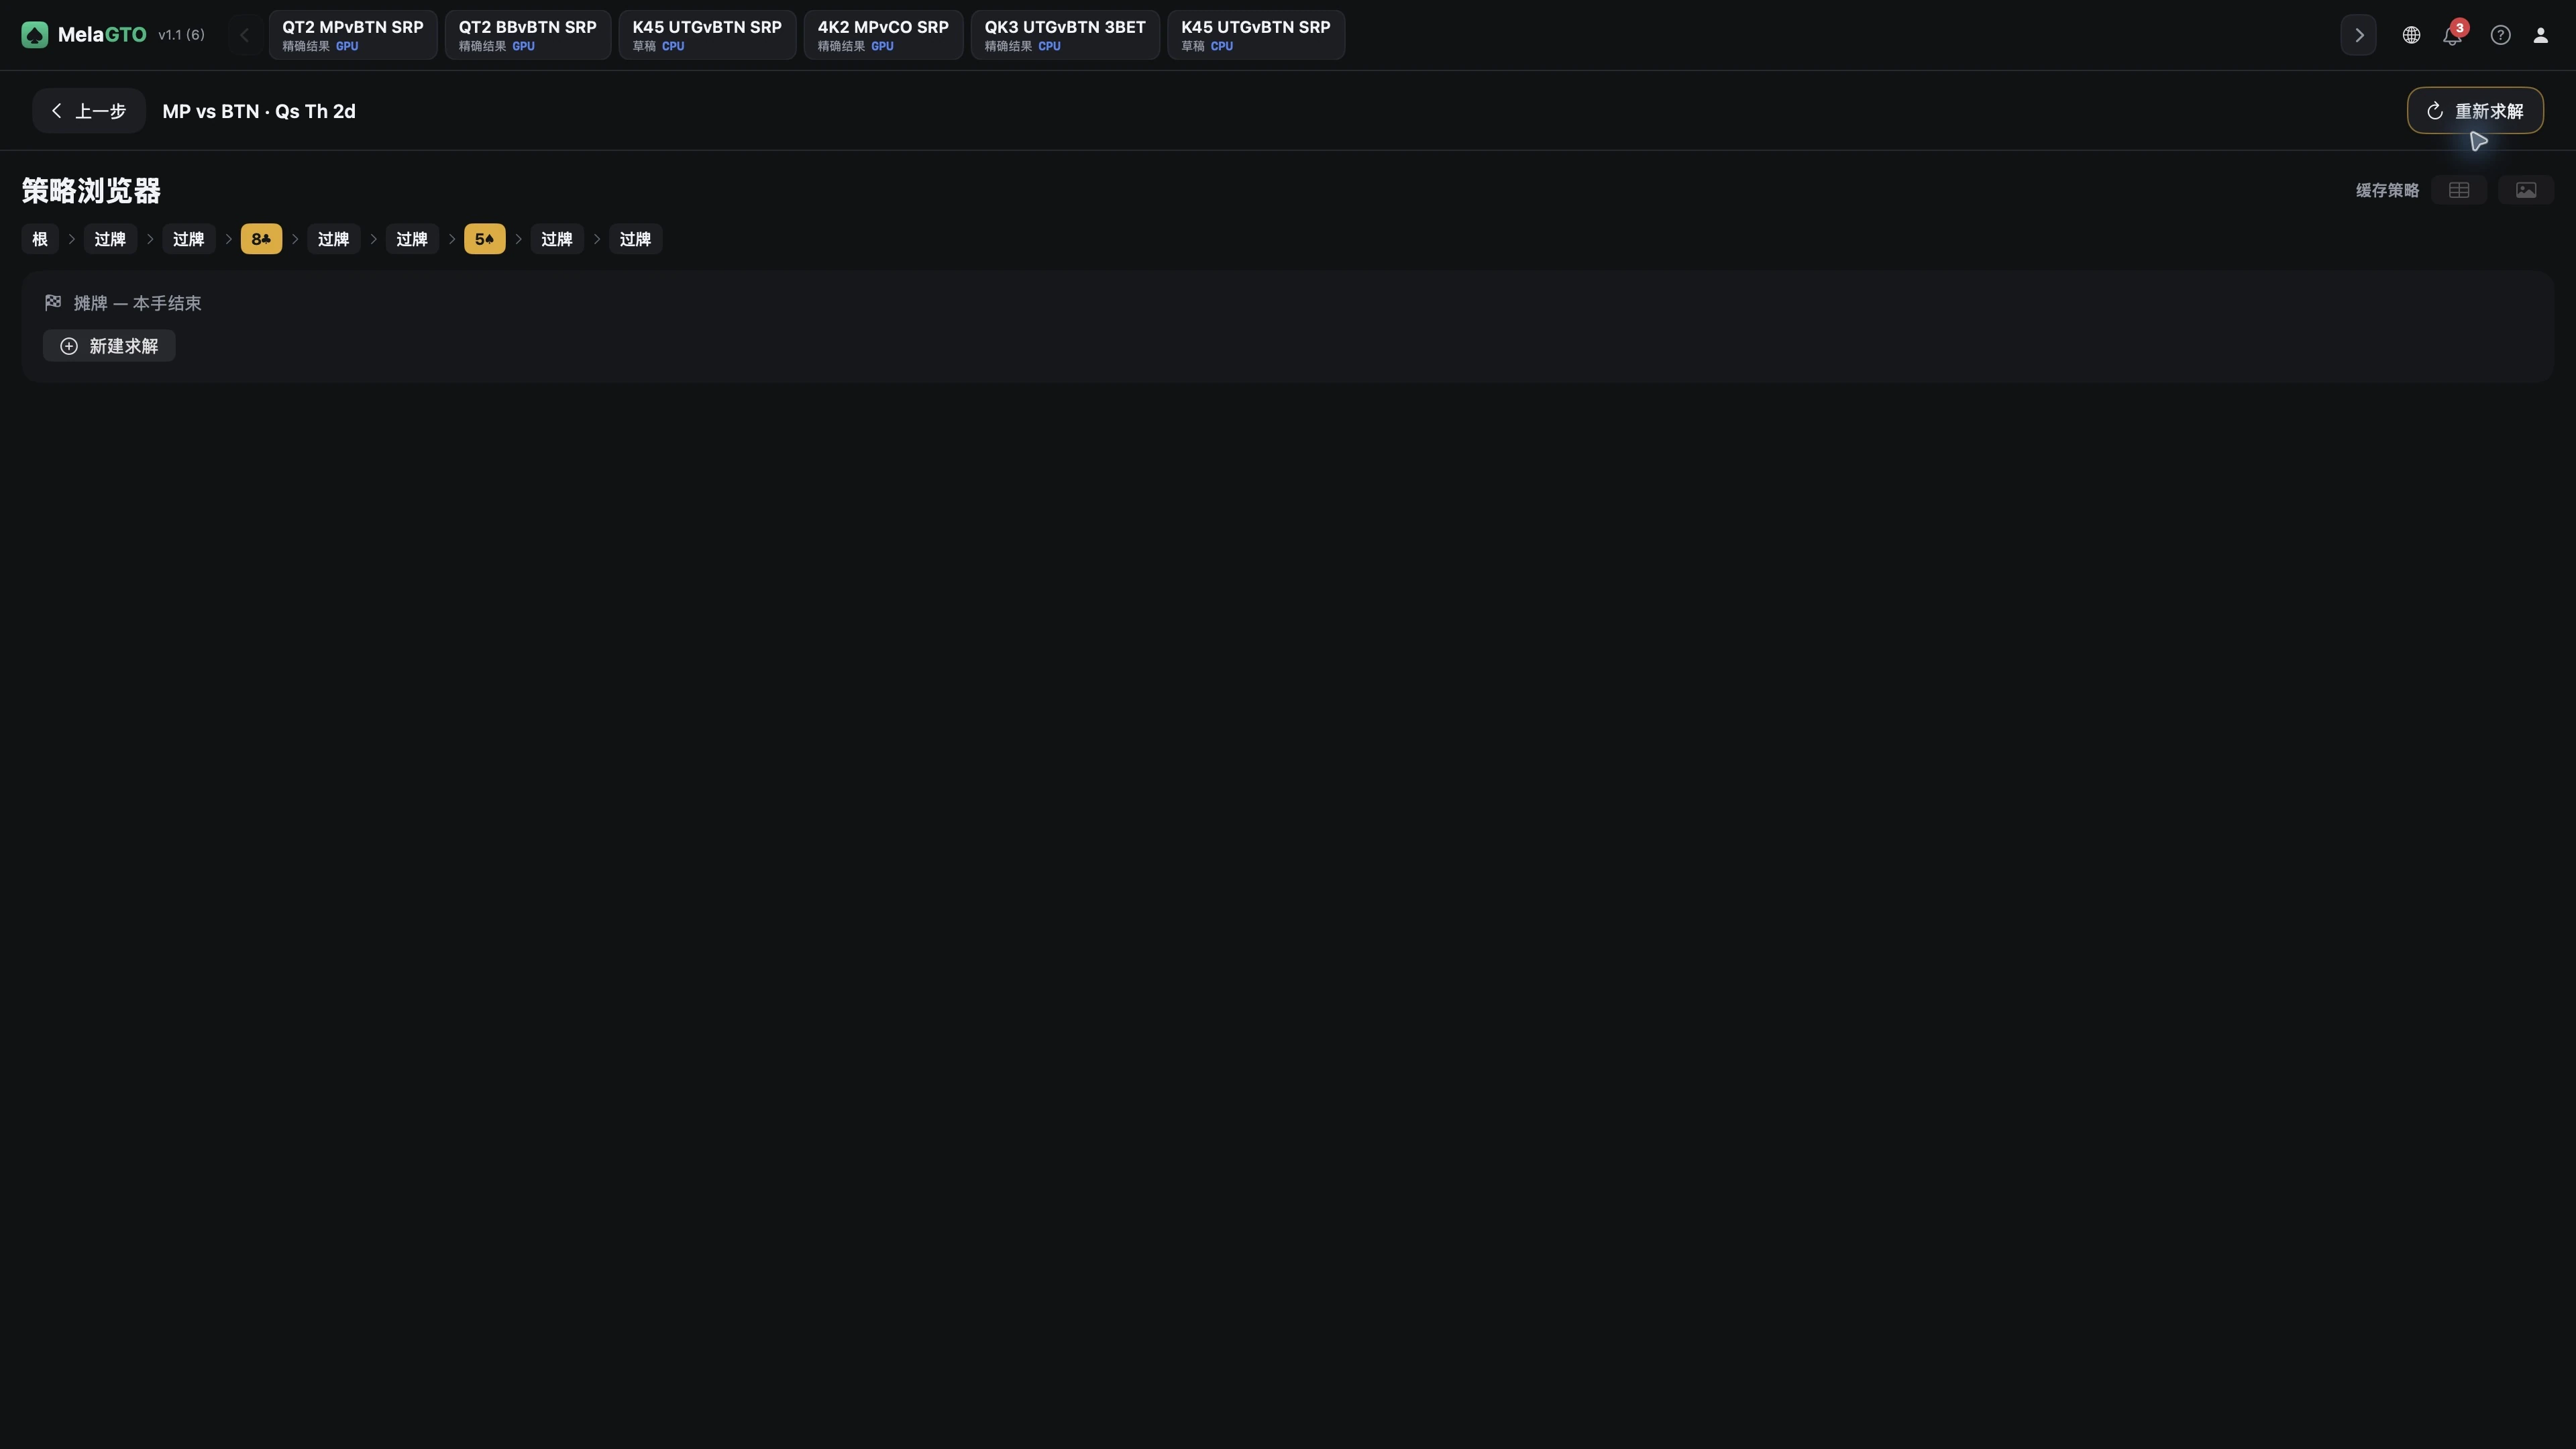This screenshot has width=2576, height=1449.
Task: Select the 过牌 breadcrumb right after 5♠
Action: [557, 239]
